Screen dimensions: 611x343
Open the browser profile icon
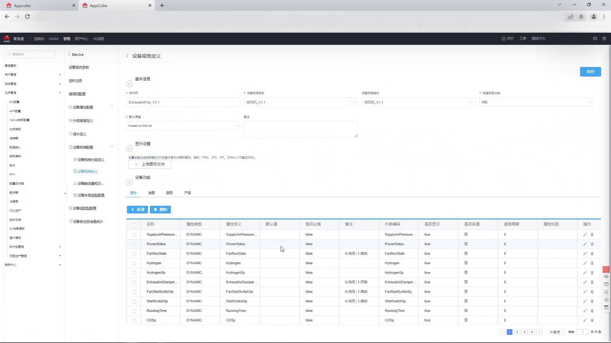pyautogui.click(x=593, y=17)
